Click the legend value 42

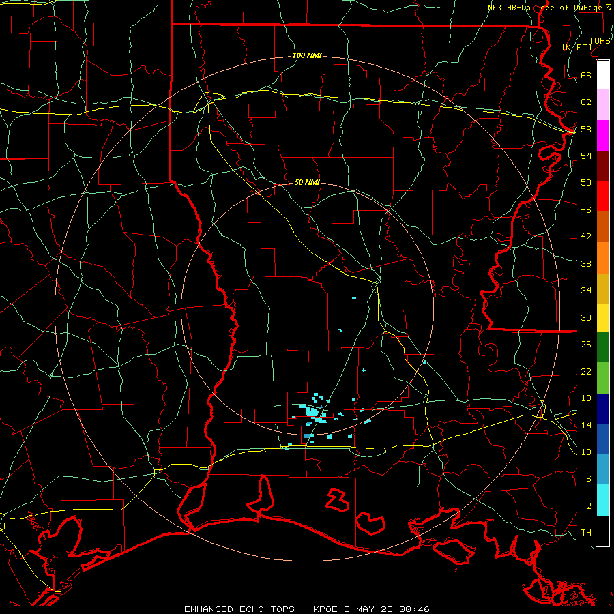click(586, 237)
